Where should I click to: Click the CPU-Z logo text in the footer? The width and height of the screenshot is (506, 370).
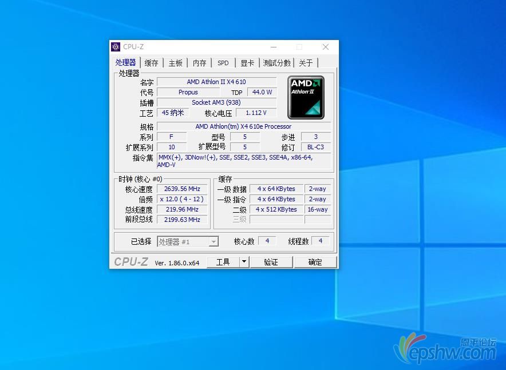131,262
